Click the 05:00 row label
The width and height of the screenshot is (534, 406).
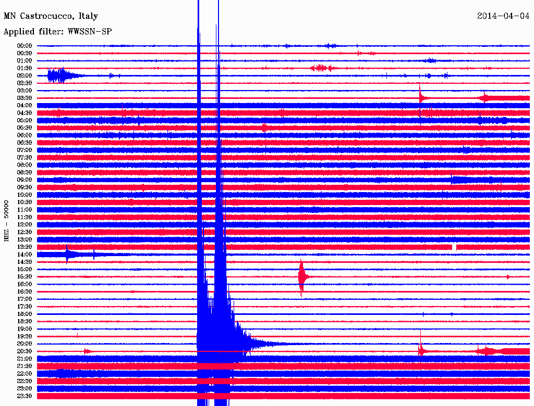[x=25, y=120]
